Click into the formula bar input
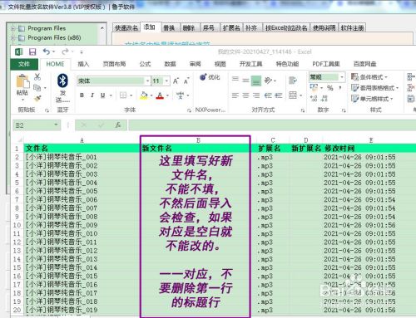416x318 pixels. click(272, 125)
